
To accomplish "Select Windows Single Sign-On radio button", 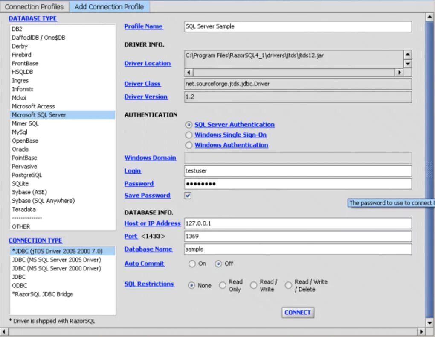I will [188, 135].
